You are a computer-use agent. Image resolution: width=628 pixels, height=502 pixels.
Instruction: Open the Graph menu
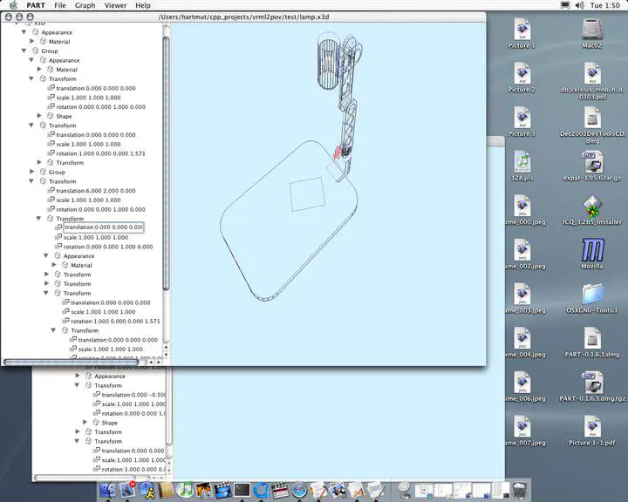tap(85, 5)
